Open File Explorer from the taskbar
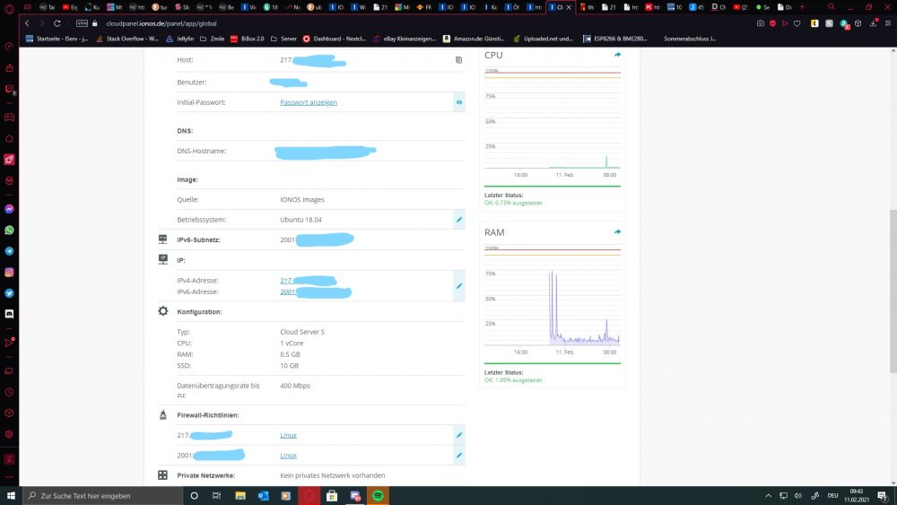The width and height of the screenshot is (897, 505). pyautogui.click(x=240, y=496)
